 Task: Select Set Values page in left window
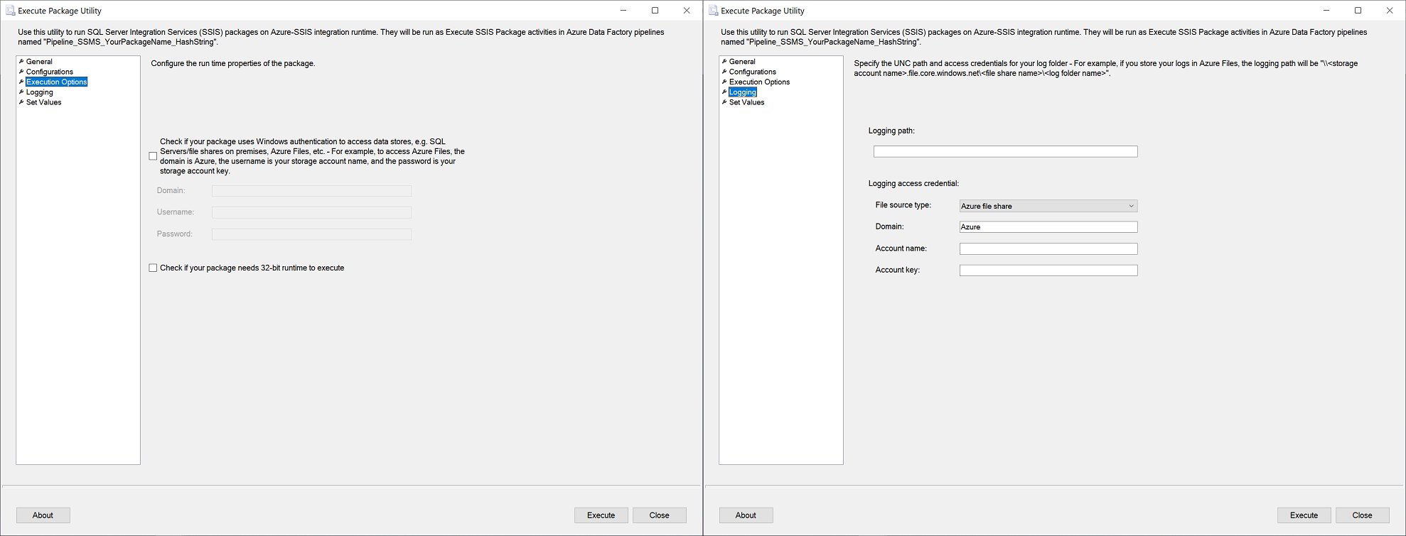(44, 102)
